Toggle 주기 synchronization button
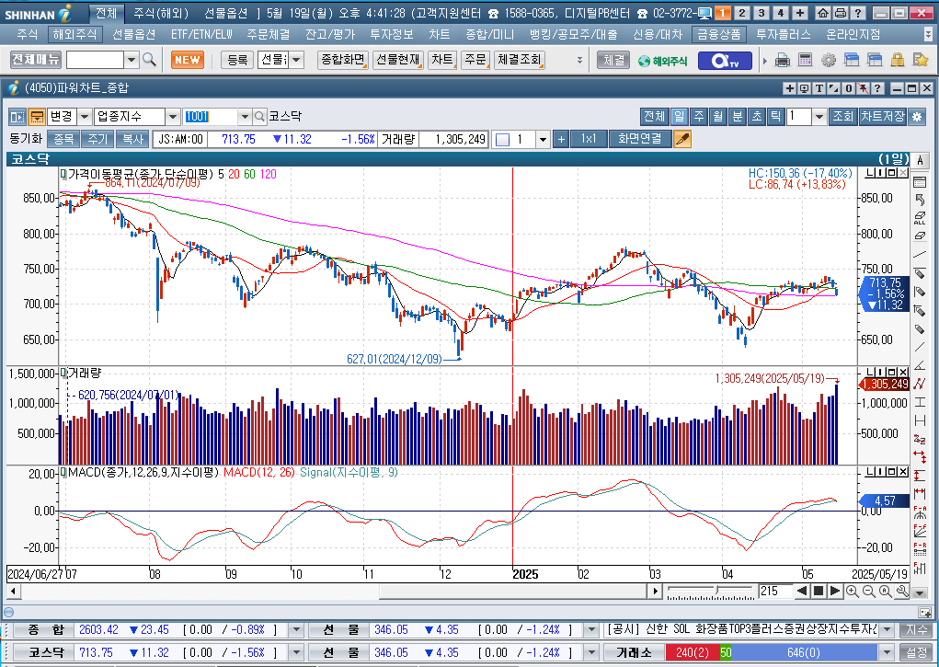Screen dimensions: 939x667 point(97,139)
